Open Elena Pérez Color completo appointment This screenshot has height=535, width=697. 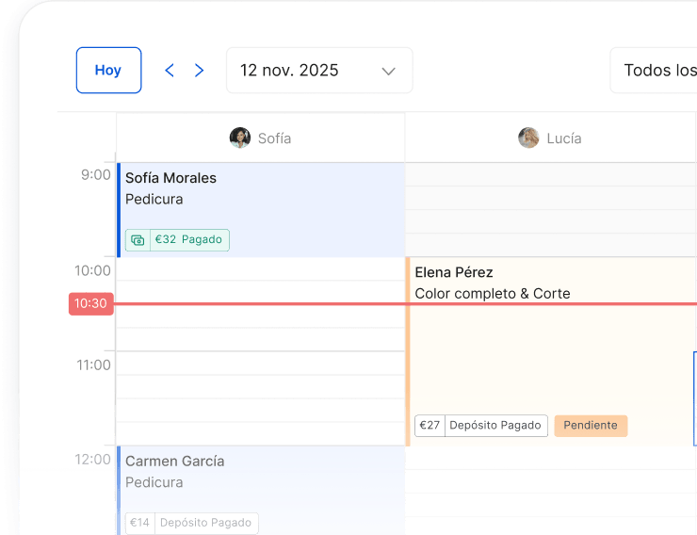point(551,351)
